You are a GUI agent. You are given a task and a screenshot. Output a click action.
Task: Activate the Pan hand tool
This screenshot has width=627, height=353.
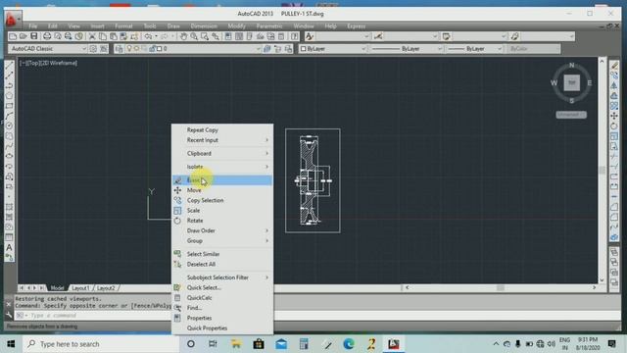[183, 37]
